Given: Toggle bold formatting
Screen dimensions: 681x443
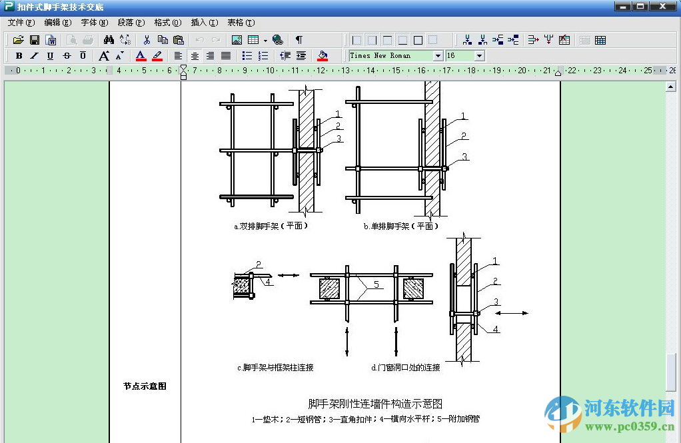Looking at the screenshot, I should click(x=19, y=55).
